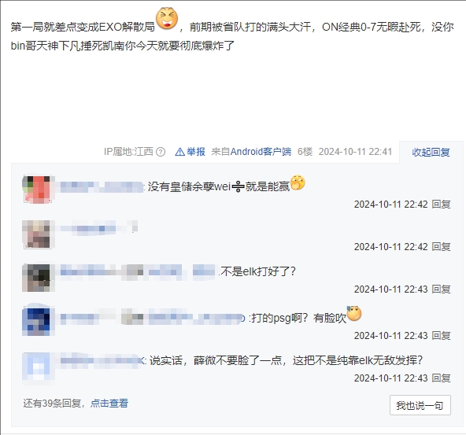Open the blue avatar of fourth replier

click(x=37, y=322)
